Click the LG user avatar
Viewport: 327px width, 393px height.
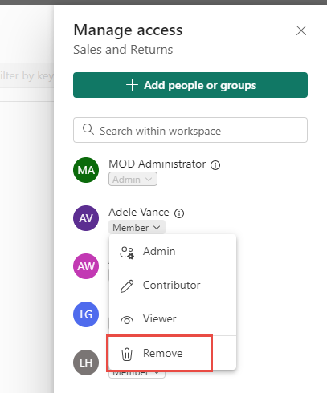pyautogui.click(x=86, y=314)
